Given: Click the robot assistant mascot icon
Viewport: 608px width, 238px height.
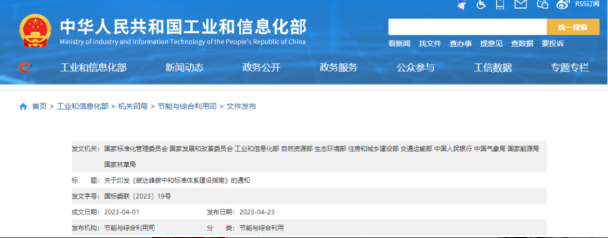Looking at the screenshot, I should 461,4.
